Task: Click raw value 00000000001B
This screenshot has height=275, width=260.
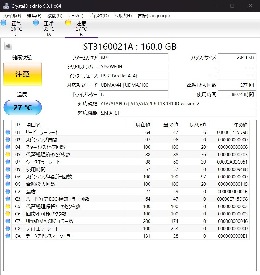Action: (x=233, y=192)
